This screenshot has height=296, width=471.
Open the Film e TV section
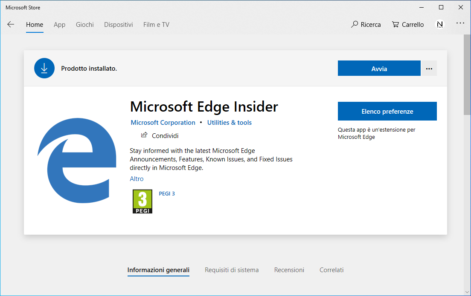coord(156,24)
